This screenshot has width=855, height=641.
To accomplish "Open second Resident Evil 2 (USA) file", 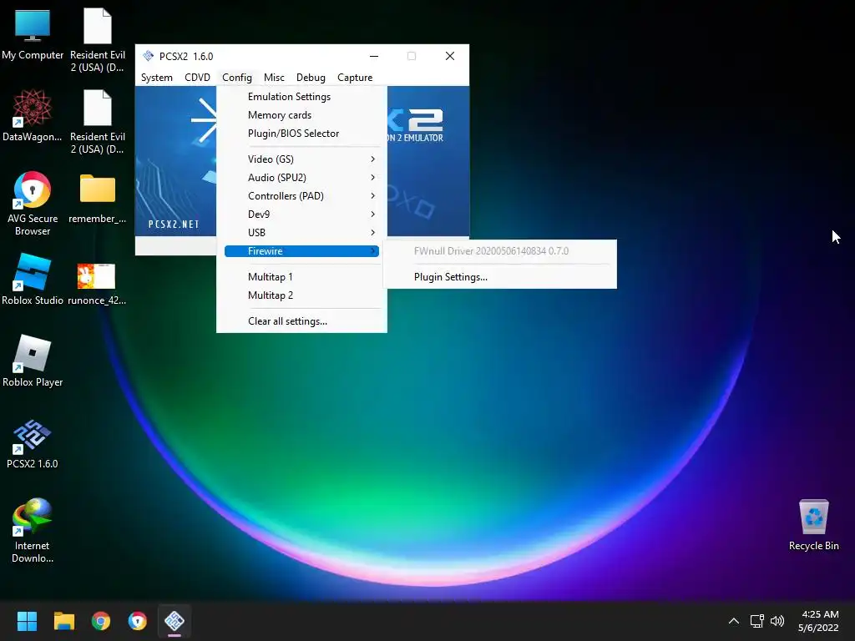I will pos(98,121).
